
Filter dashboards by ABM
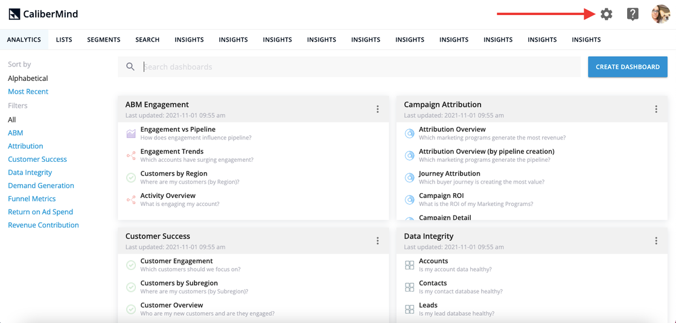pos(16,133)
